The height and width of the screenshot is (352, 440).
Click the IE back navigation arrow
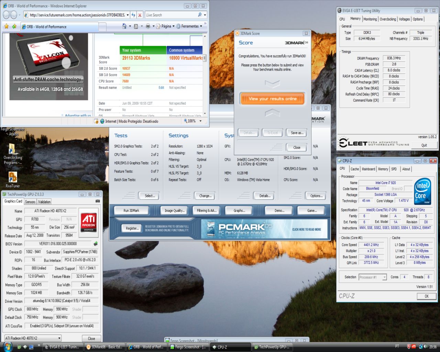6,15
